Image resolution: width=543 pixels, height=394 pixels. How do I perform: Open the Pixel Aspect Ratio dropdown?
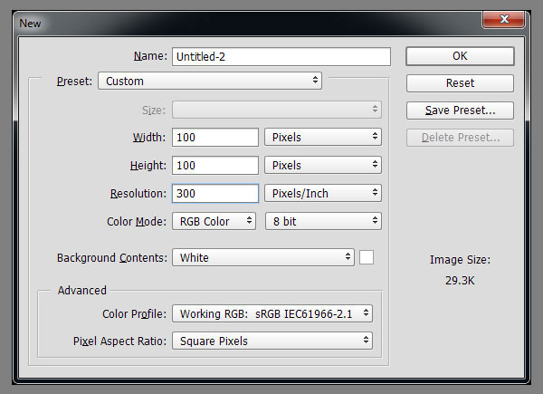pos(272,341)
